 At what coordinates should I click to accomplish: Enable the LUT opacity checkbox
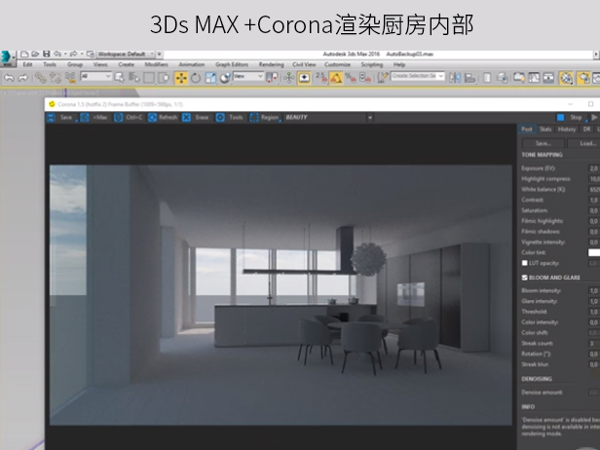(x=524, y=263)
